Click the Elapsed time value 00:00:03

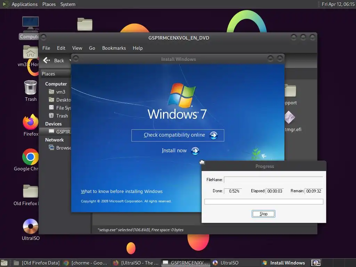(x=275, y=191)
